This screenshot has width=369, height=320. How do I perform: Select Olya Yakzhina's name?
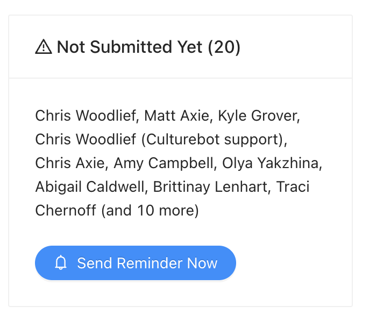click(272, 163)
